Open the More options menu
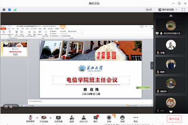Screen dimensions: 188x125 [x=136, y=119]
